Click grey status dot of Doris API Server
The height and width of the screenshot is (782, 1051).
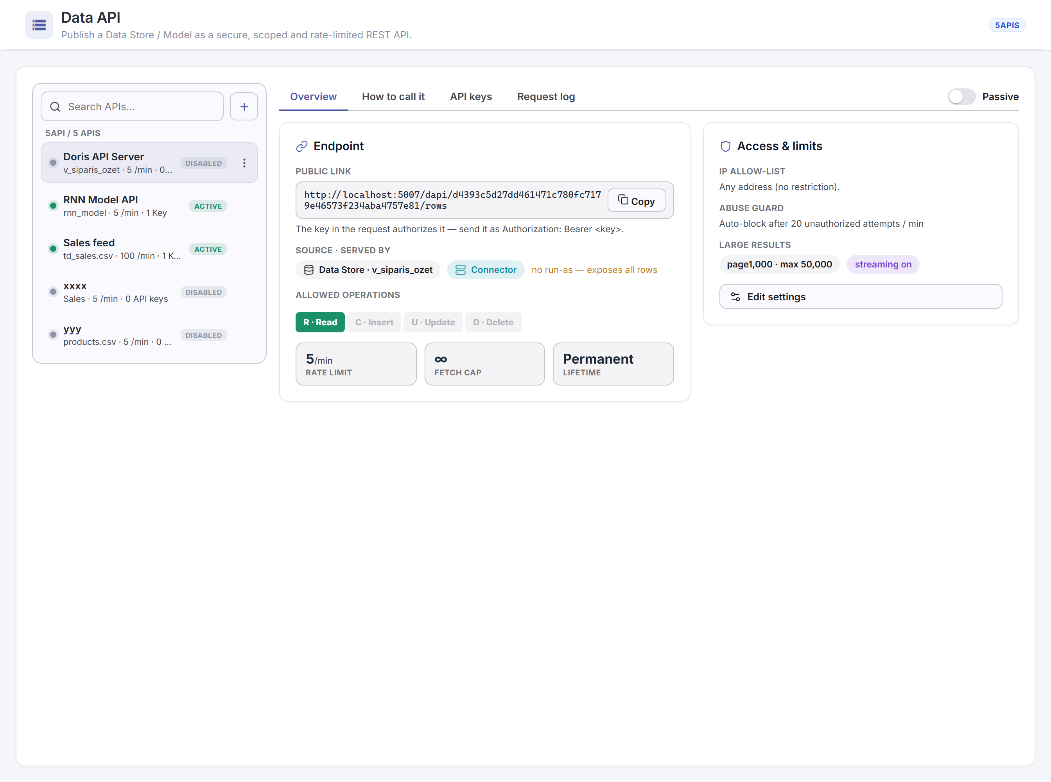[x=53, y=163]
